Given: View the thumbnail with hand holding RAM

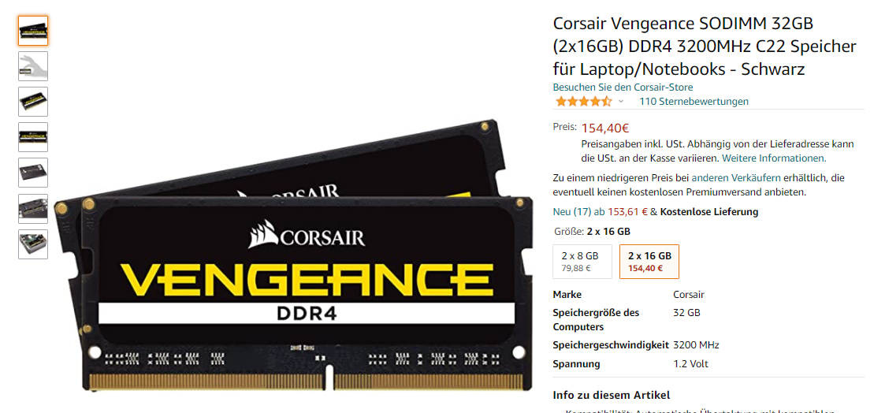Looking at the screenshot, I should [x=33, y=66].
